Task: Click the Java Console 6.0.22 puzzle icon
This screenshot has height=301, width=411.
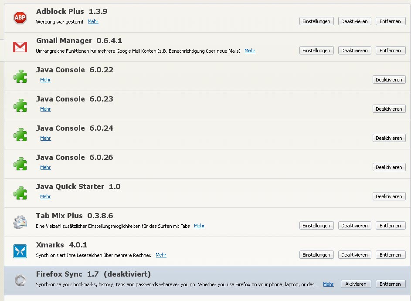Action: coord(20,76)
